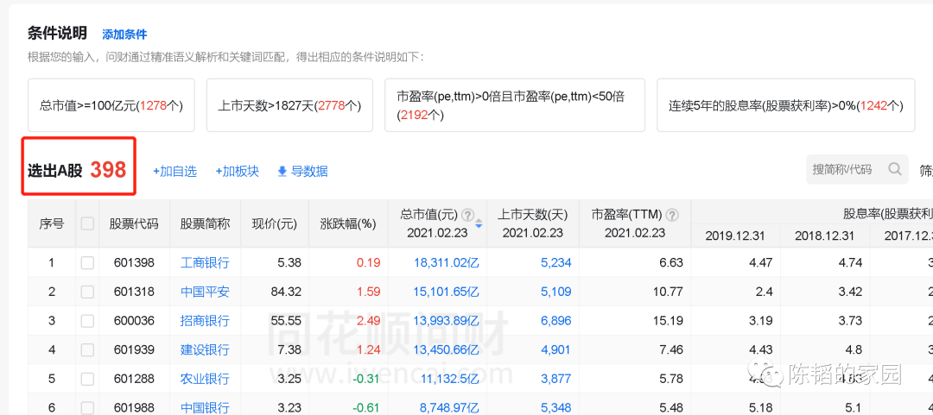Screen dimensions: 933x415
Task: Click the 导数据 download icon
Action: (x=282, y=172)
